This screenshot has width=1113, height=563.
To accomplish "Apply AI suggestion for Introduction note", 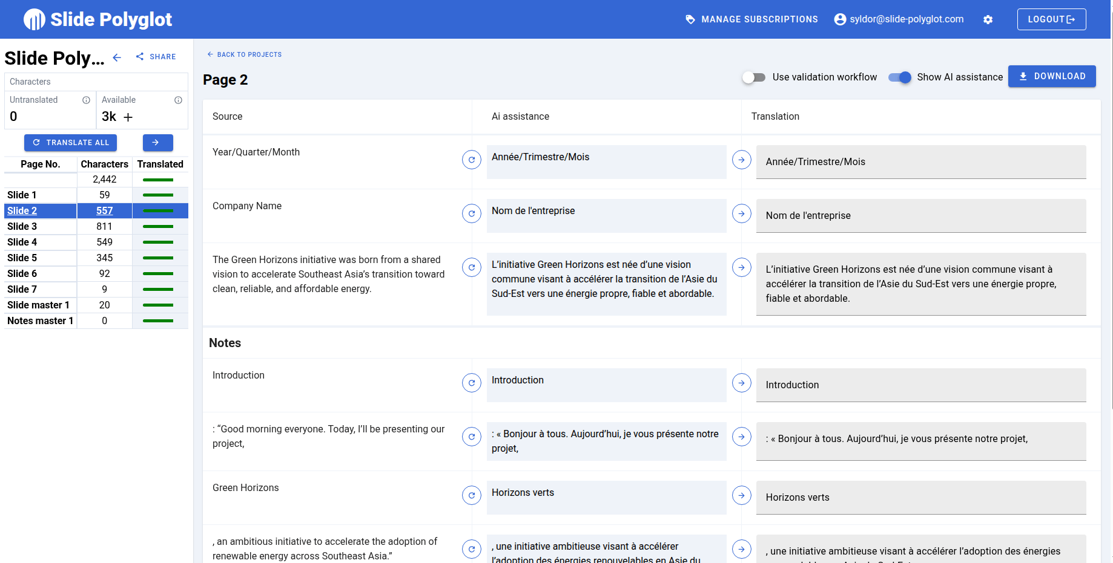I will (x=741, y=383).
